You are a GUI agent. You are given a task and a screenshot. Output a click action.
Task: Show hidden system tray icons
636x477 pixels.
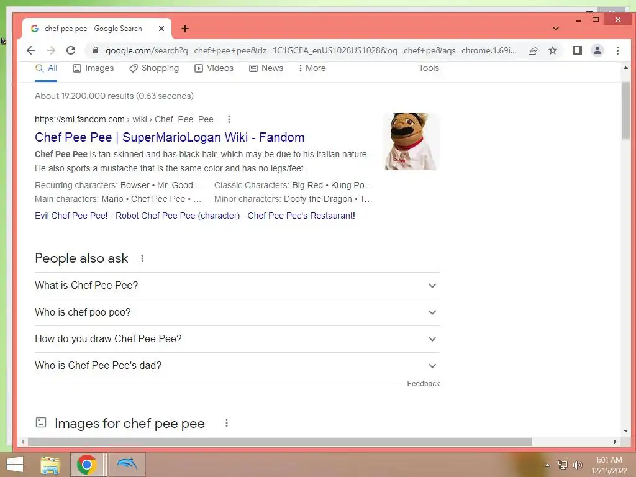pyautogui.click(x=548, y=465)
